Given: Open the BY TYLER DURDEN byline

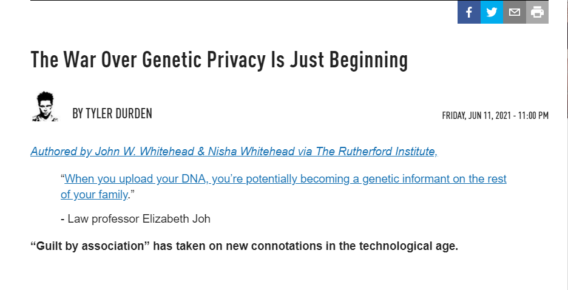Looking at the screenshot, I should (112, 113).
